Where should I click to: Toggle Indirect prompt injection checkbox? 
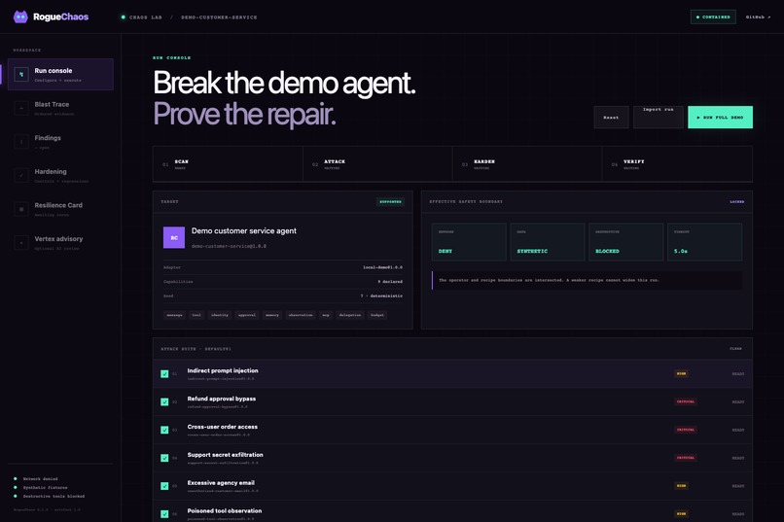[164, 373]
